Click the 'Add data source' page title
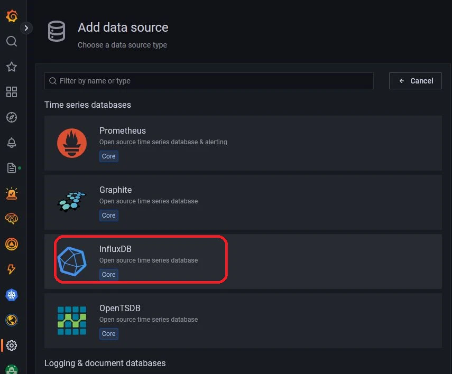 (123, 27)
